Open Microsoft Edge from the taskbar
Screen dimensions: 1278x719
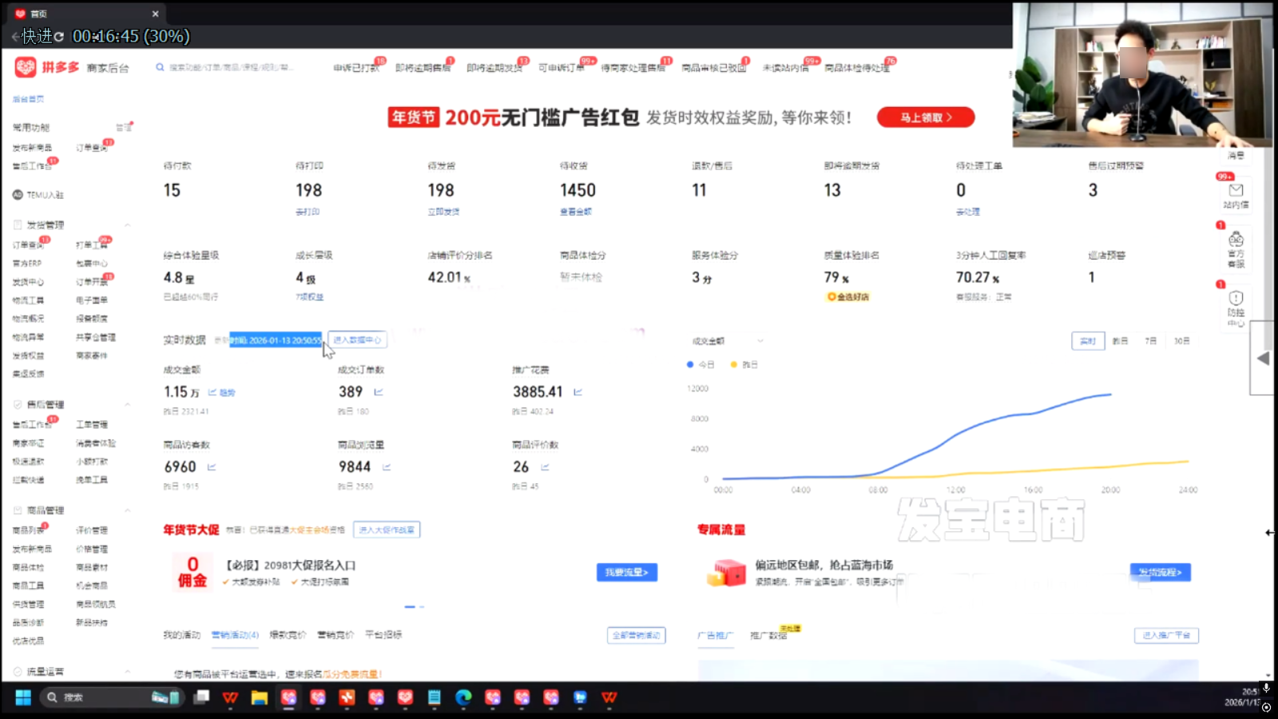[463, 697]
